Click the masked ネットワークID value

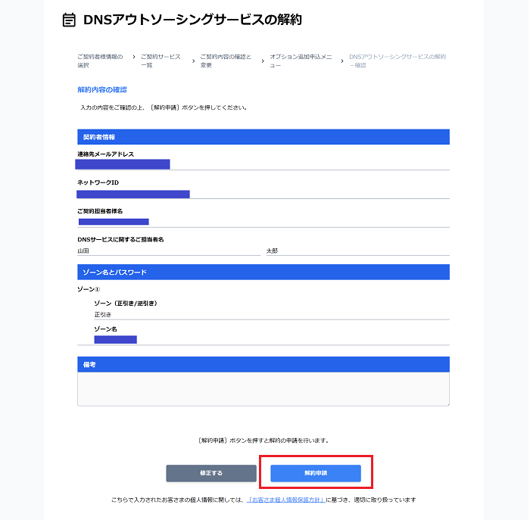tap(133, 195)
